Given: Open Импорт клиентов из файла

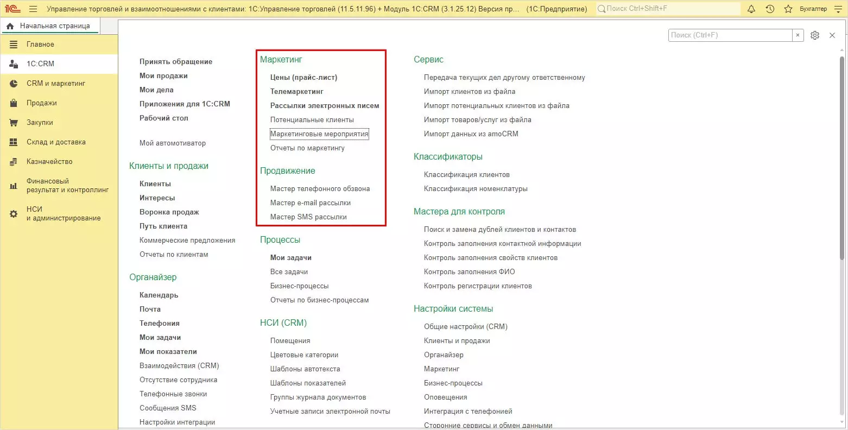Looking at the screenshot, I should 470,92.
